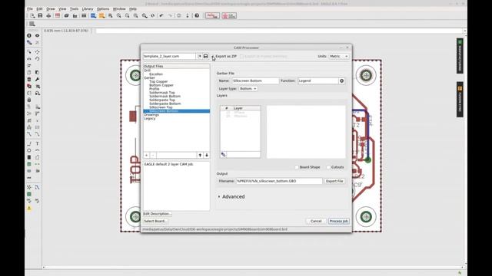Click the edit layers pencil icon
Viewport: 492px width, 276px height.
pos(223,155)
